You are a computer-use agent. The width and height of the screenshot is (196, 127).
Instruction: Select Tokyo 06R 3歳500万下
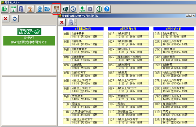87,72
